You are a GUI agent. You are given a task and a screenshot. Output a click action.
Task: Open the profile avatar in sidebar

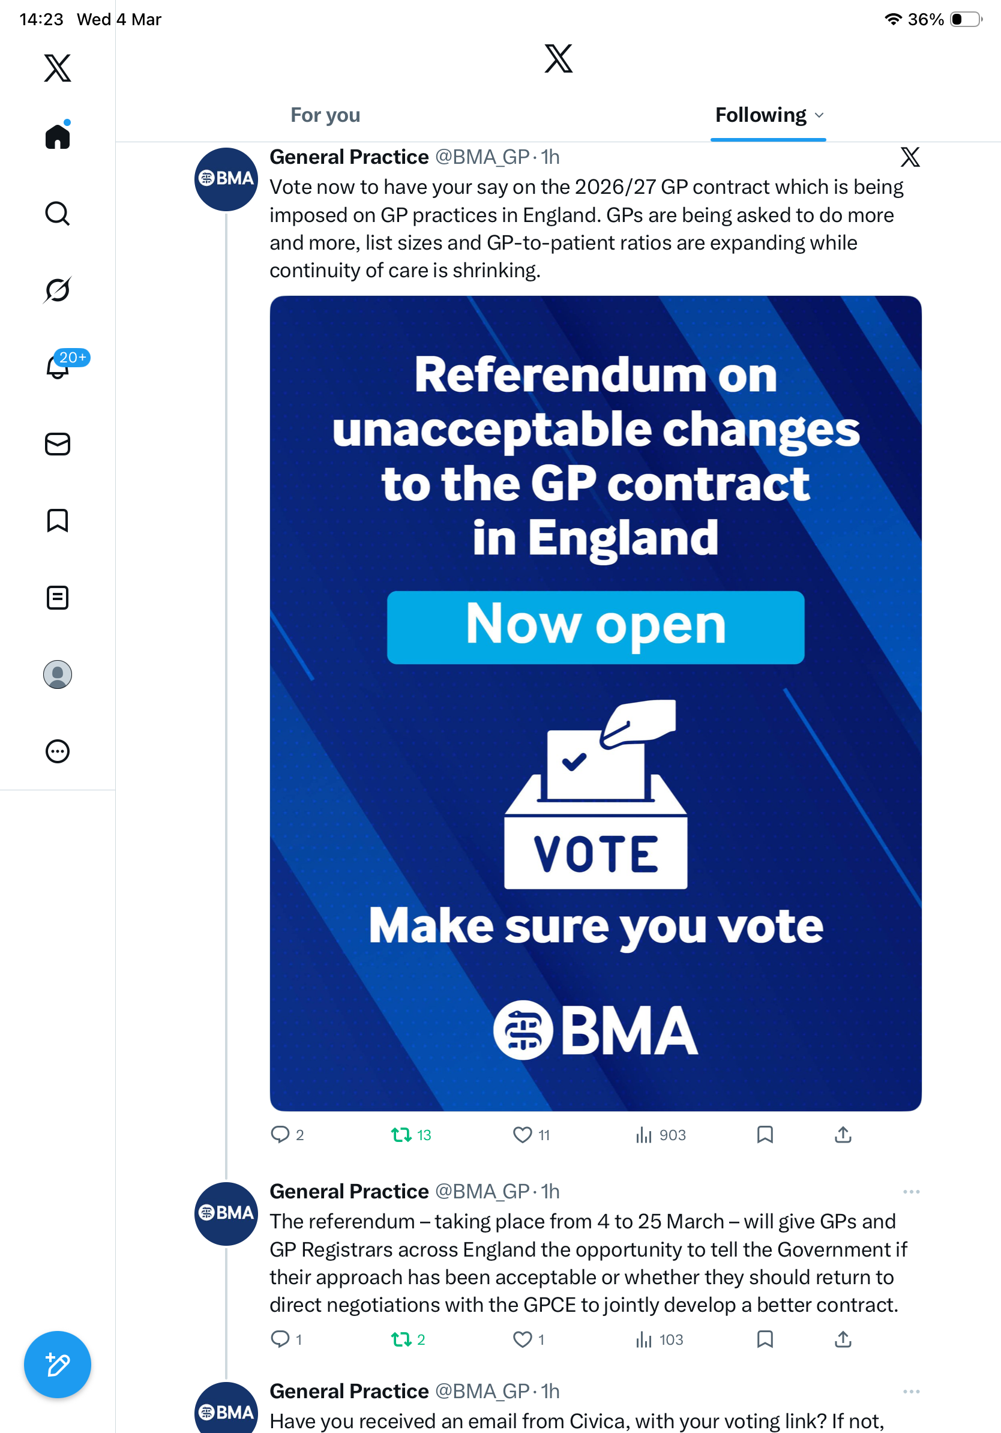58,674
